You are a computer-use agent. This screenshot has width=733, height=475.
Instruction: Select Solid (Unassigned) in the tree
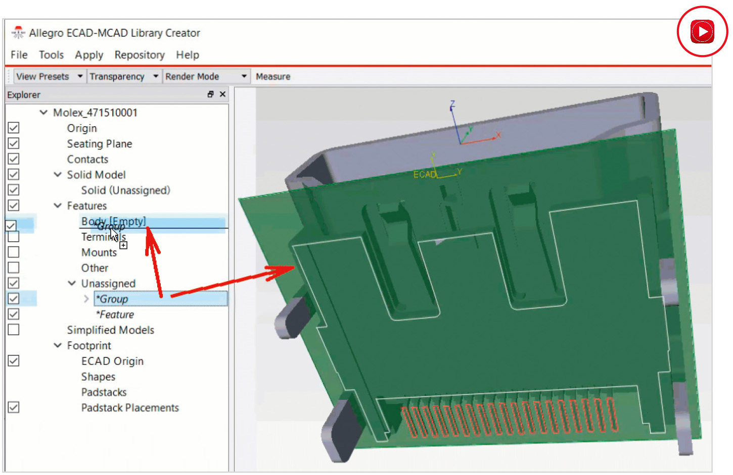(x=126, y=190)
